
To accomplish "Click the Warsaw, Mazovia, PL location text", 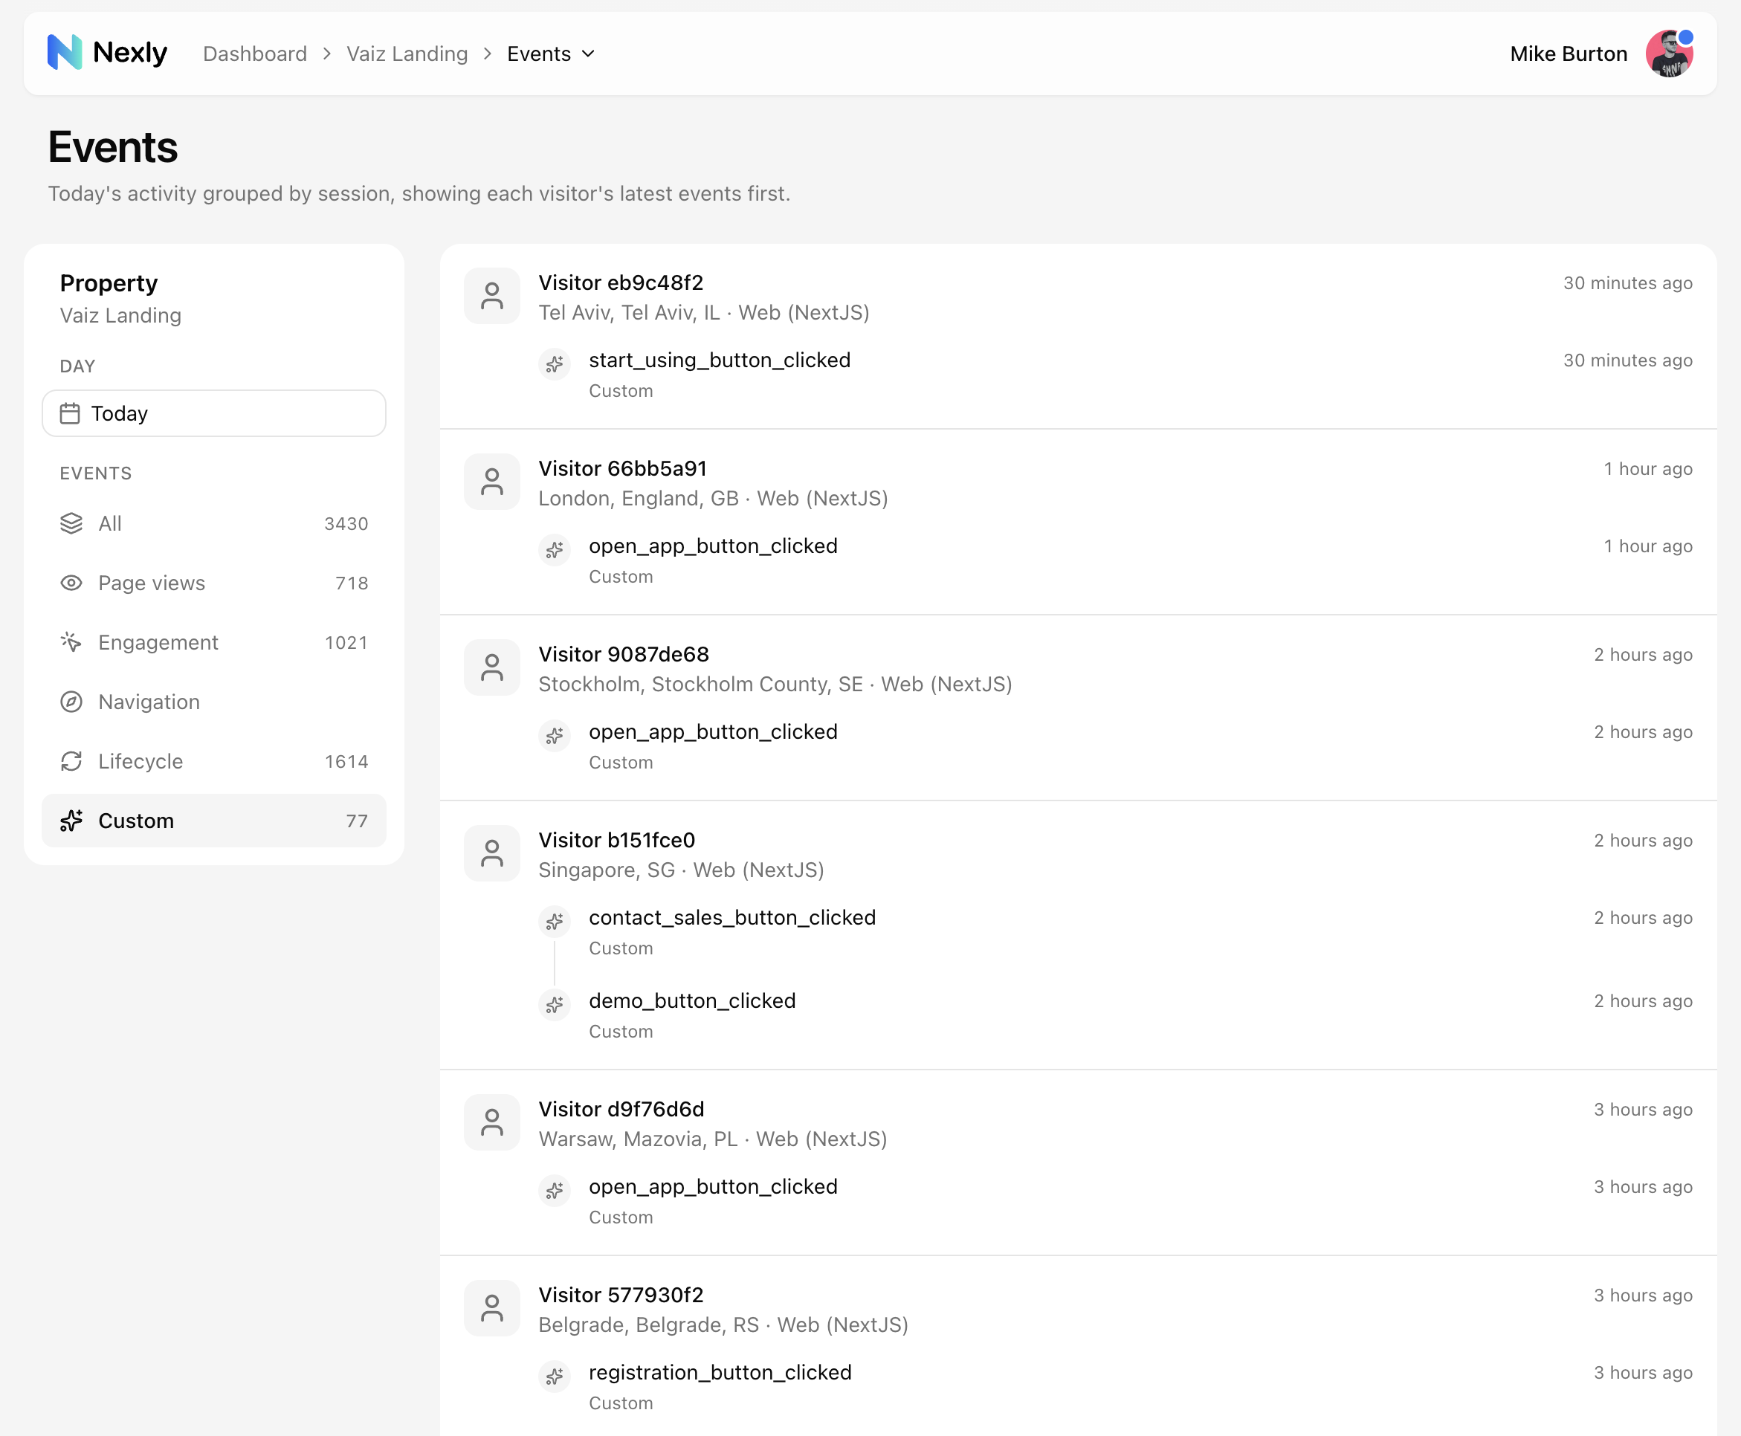I will click(x=638, y=1139).
